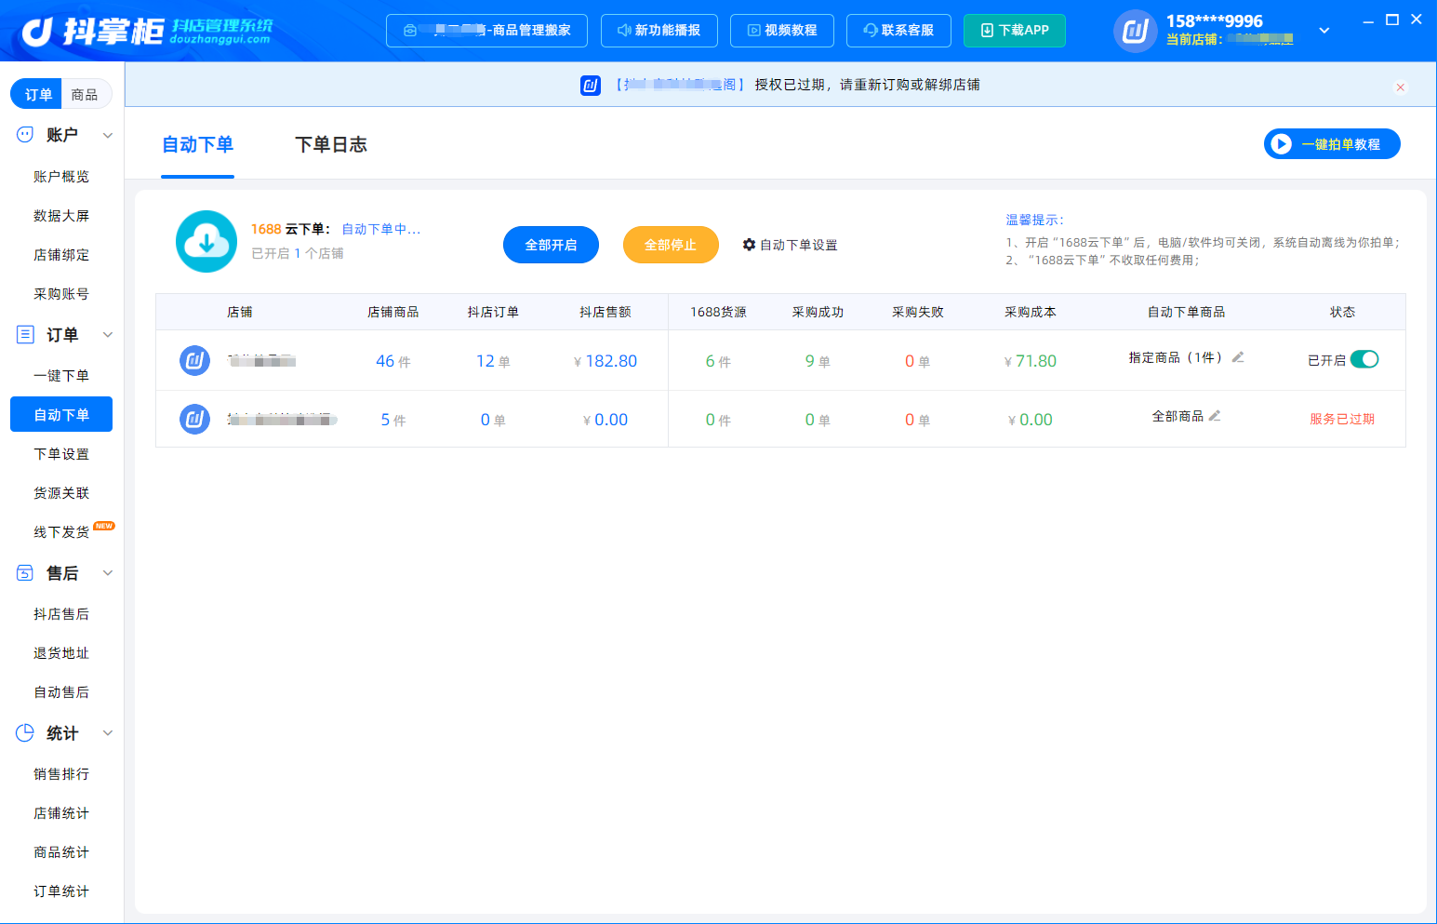The image size is (1437, 924).
Task: Click the edit pencil beside 指定商品（1件）
Action: click(x=1238, y=357)
